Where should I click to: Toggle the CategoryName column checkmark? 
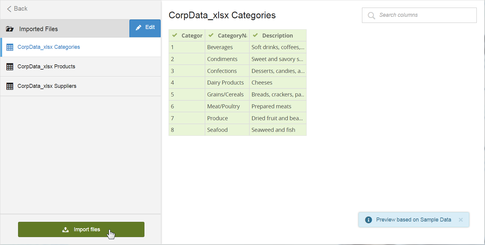point(211,35)
